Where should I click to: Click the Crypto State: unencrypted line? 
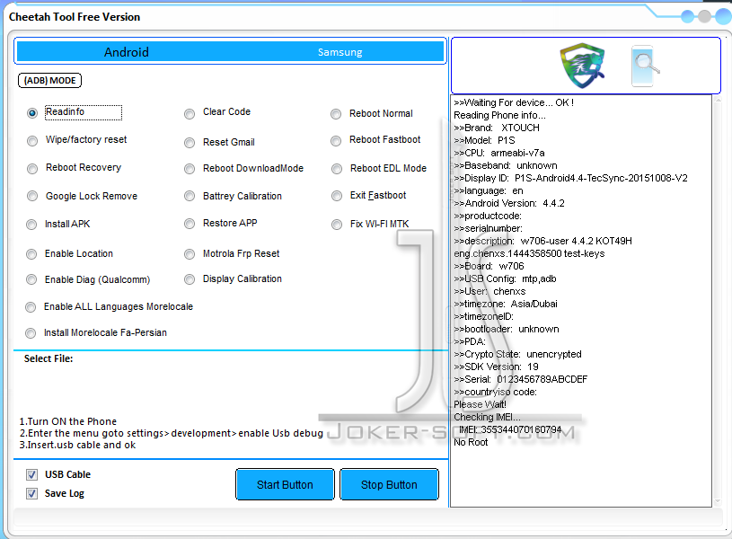[517, 354]
